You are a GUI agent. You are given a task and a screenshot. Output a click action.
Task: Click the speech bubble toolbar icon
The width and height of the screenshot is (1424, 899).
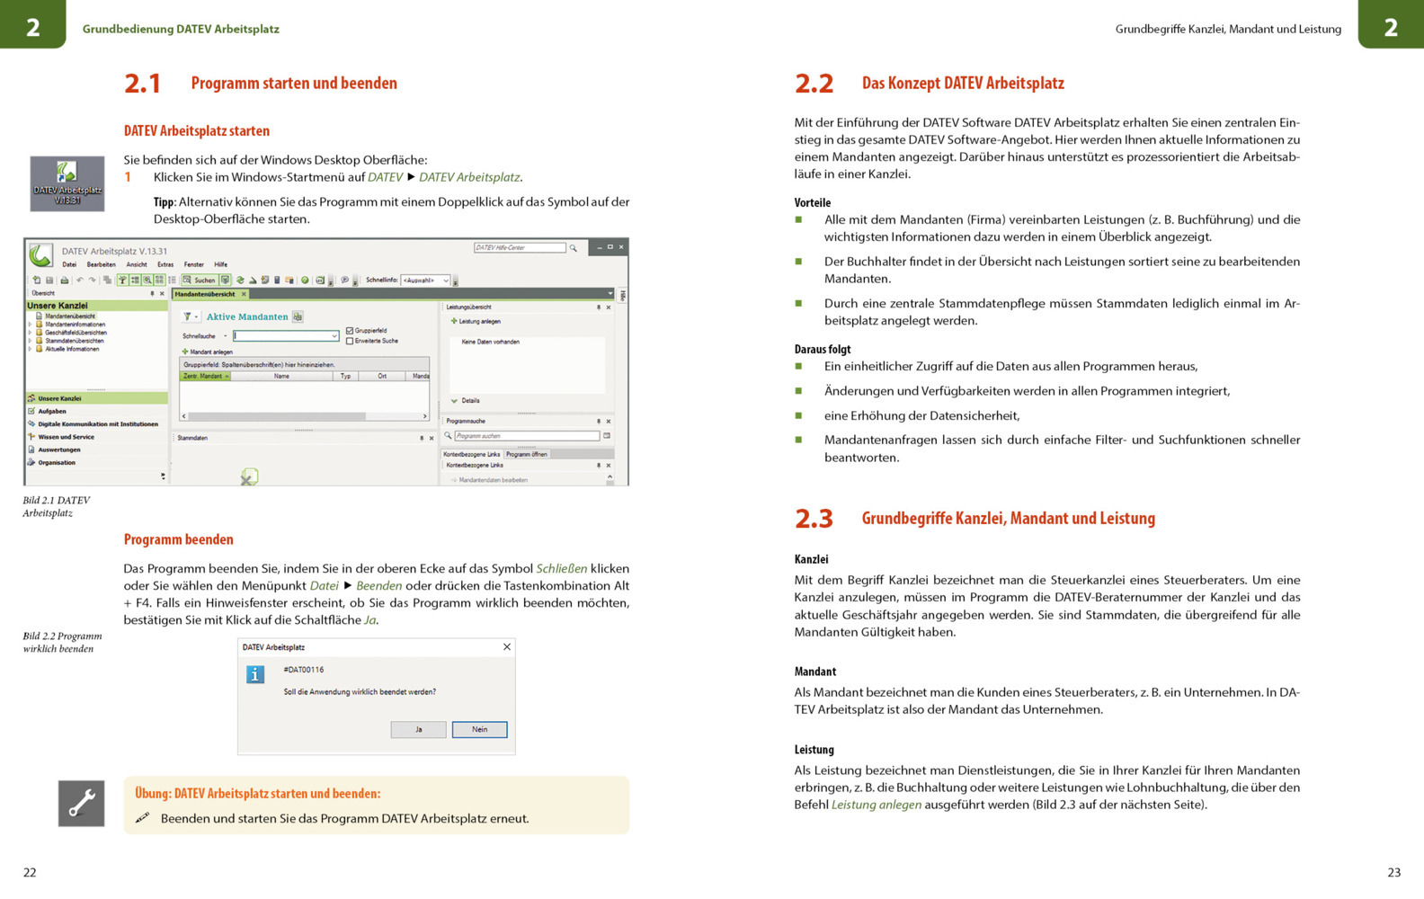coord(344,280)
